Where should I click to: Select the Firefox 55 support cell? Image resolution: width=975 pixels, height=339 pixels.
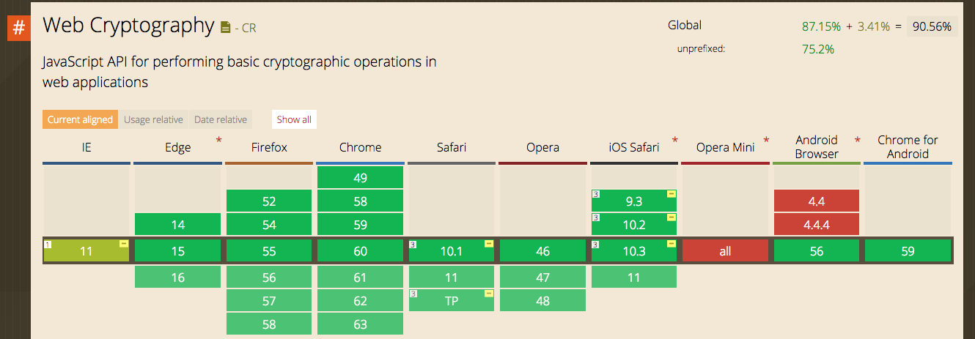tap(269, 251)
